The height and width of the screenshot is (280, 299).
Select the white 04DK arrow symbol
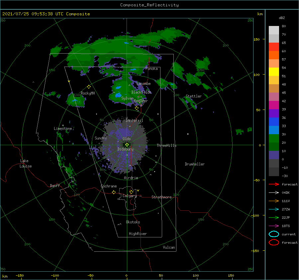point(274,192)
